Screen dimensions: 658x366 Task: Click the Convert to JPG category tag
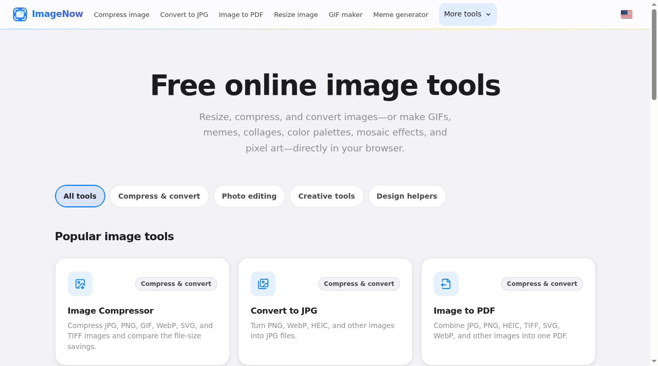coord(359,284)
